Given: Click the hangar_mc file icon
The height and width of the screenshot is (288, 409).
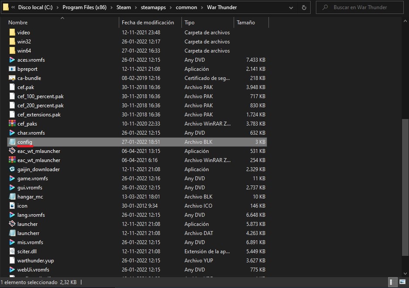Looking at the screenshot, I should (12, 197).
